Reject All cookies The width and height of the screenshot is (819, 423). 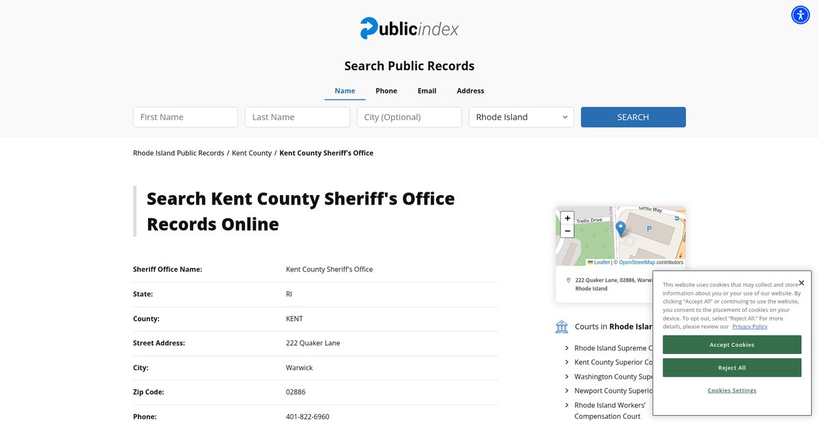[x=732, y=368]
